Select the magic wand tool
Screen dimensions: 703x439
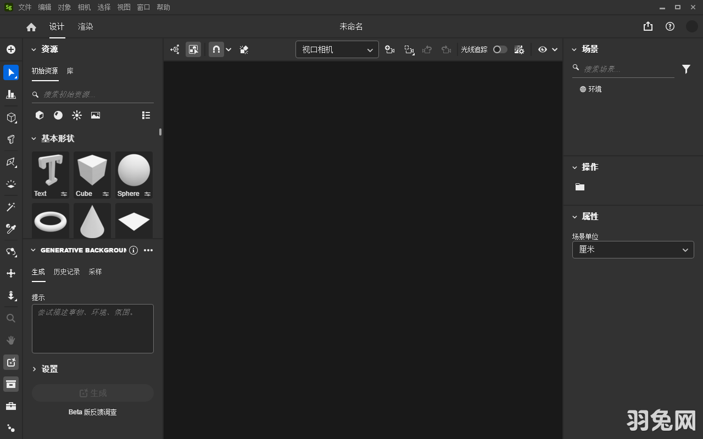(x=11, y=206)
